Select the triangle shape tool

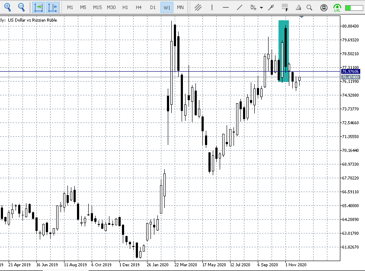click(x=298, y=7)
